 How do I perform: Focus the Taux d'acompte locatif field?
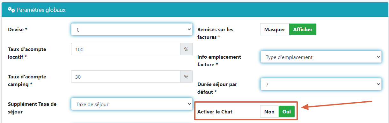126,49
